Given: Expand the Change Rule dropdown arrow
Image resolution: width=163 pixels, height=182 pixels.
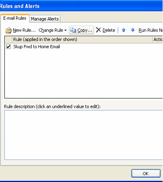Looking at the screenshot, I should click(65, 31).
